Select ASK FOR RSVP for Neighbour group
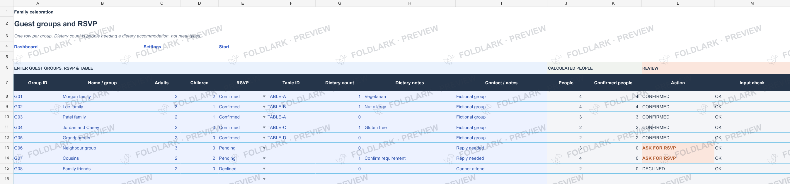Image resolution: width=790 pixels, height=184 pixels. [x=678, y=148]
